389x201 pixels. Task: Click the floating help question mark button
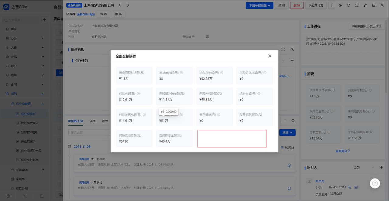375,183
